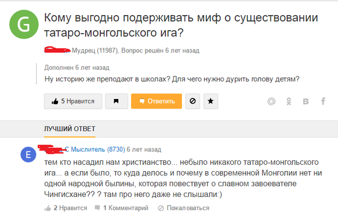Open the green G author avatar
Screen dimensions: 338x215
[x=24, y=24]
